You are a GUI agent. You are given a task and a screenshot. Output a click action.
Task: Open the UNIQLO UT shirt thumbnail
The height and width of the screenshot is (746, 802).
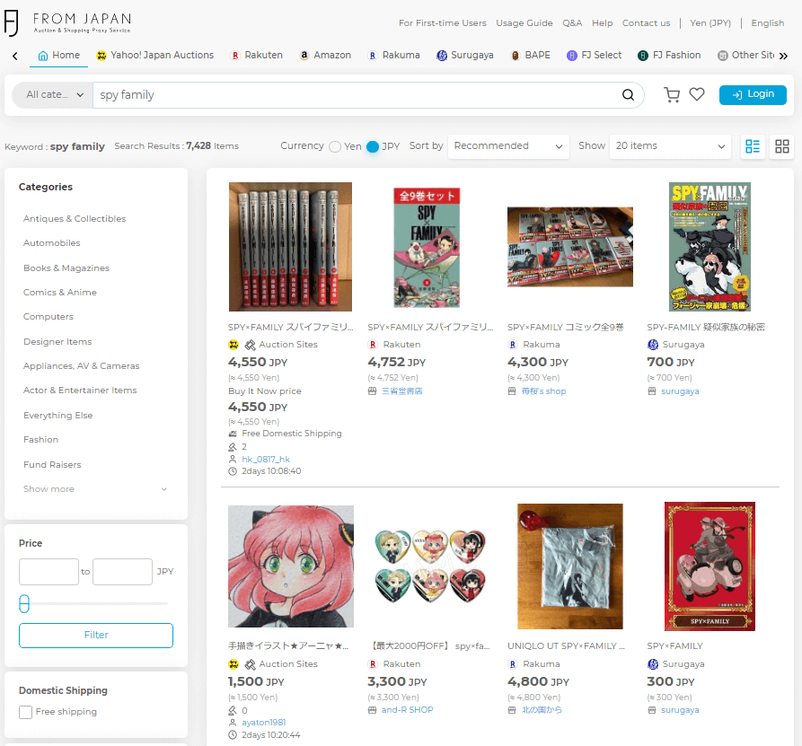[x=570, y=566]
